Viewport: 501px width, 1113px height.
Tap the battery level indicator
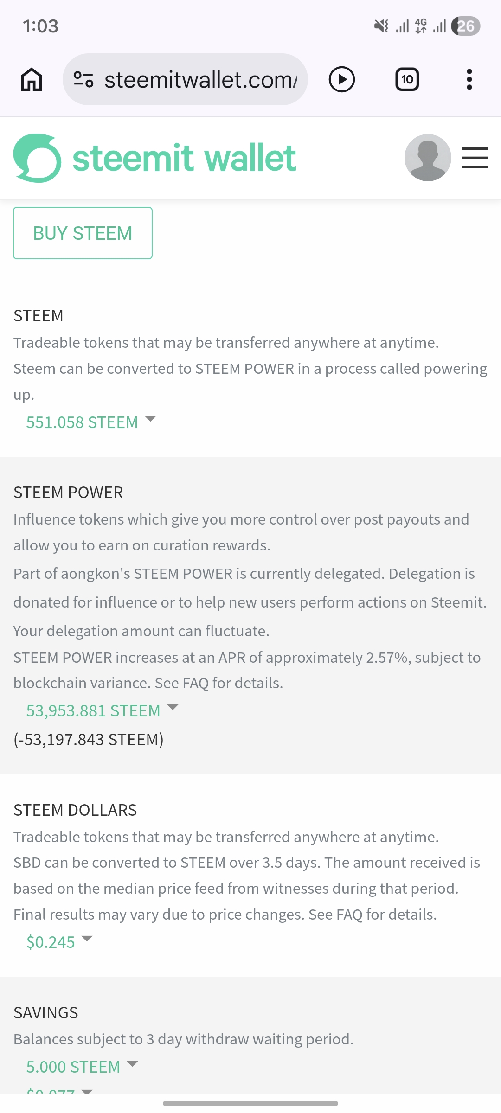pos(466,26)
